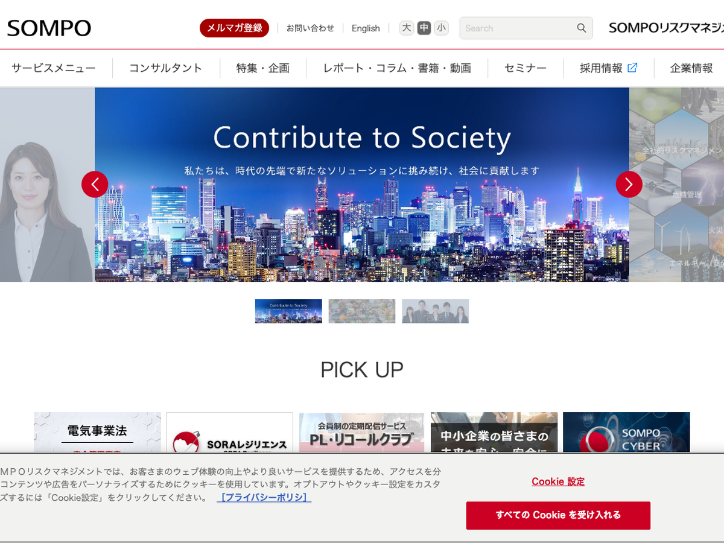Expand the レポート・コラム・書籍・動画 menu
Image resolution: width=724 pixels, height=543 pixels.
(x=397, y=68)
